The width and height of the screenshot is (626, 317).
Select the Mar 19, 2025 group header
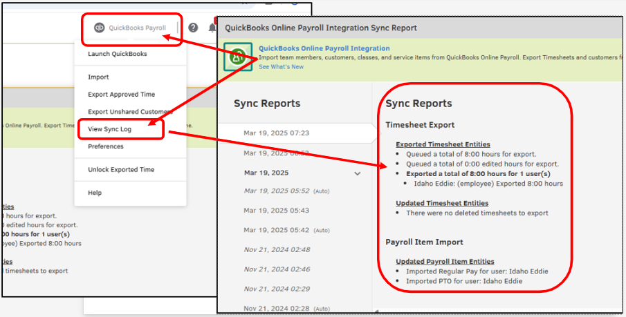click(x=266, y=173)
